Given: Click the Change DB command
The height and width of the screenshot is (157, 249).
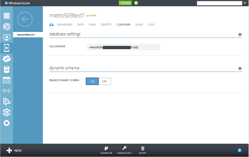Looking at the screenshot, I should 106,150.
